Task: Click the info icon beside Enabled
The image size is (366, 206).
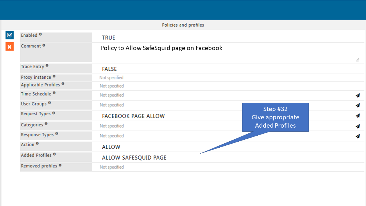Action: point(40,34)
